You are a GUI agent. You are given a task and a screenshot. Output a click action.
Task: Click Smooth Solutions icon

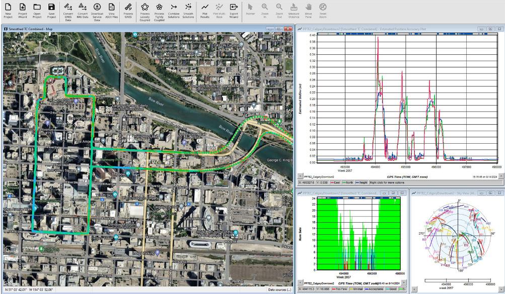point(188,11)
